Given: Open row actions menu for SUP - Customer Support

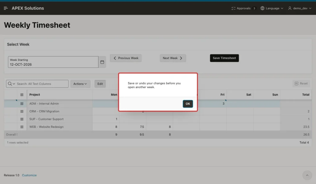Looking at the screenshot, I should [x=22, y=119].
